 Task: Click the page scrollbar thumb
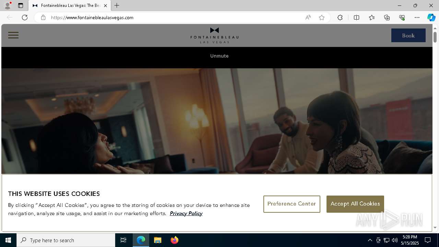pyautogui.click(x=435, y=37)
